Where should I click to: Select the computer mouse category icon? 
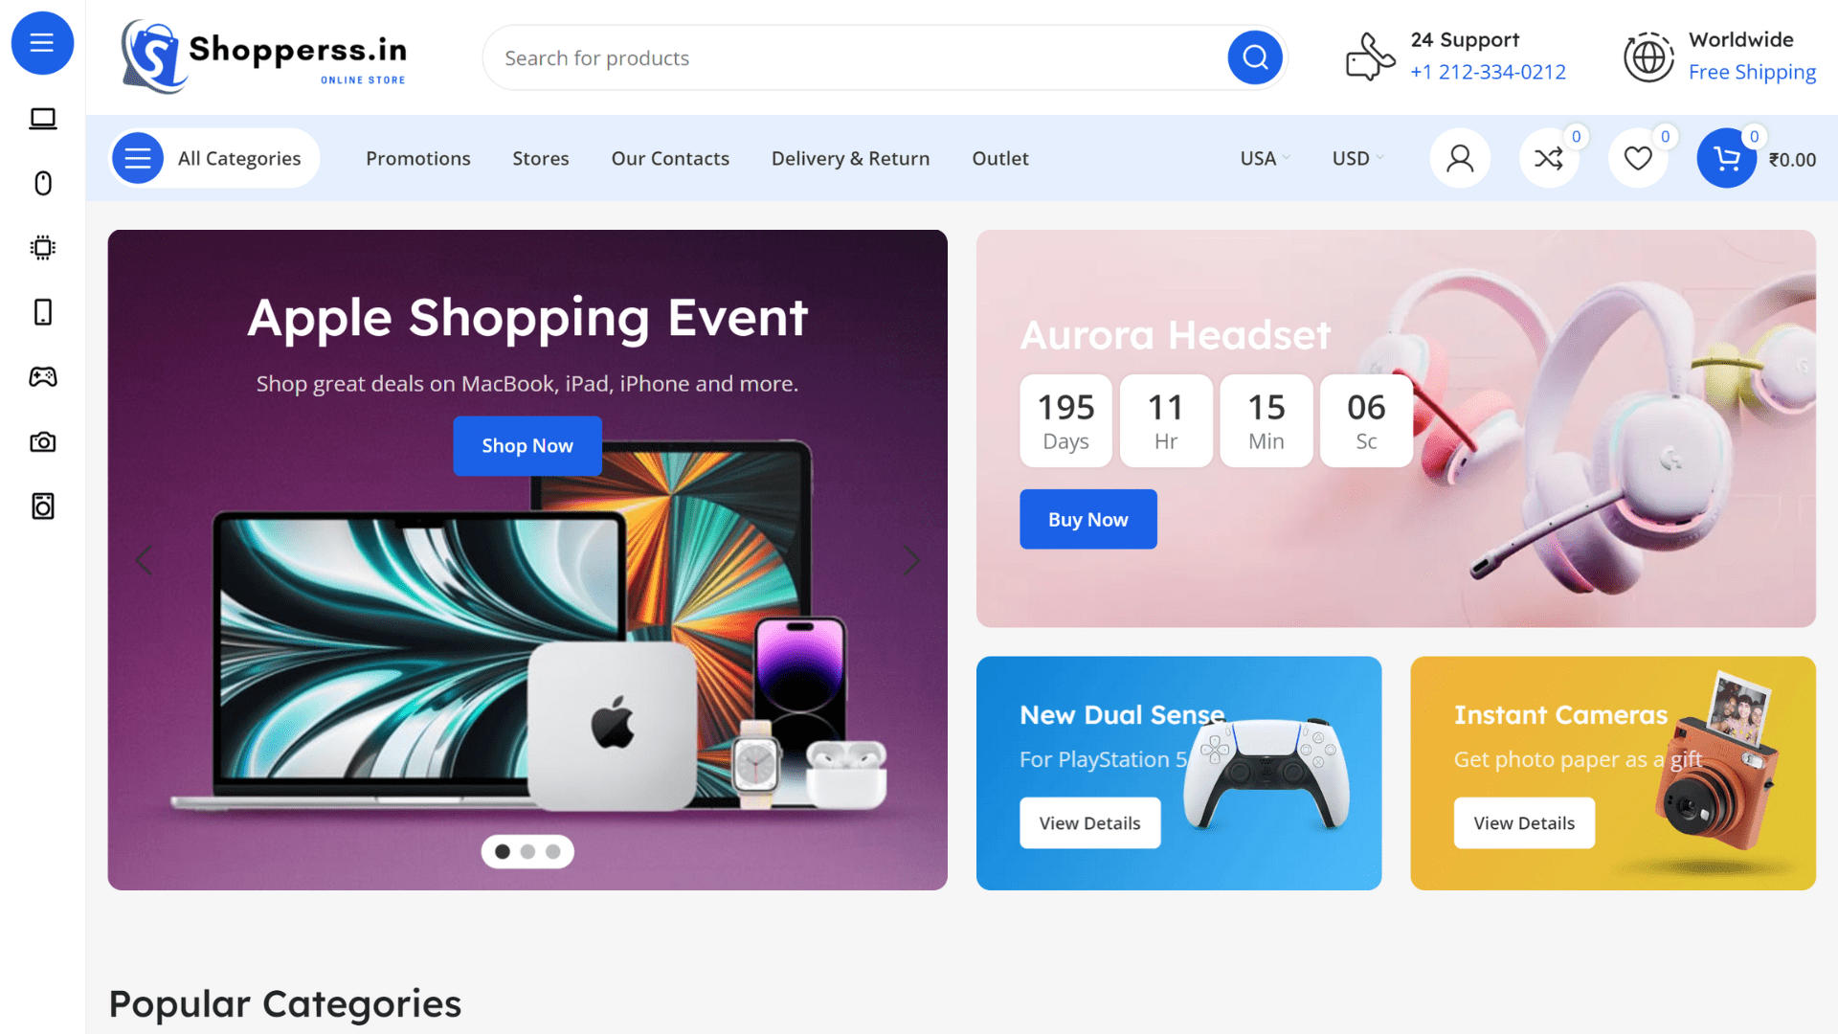point(42,183)
